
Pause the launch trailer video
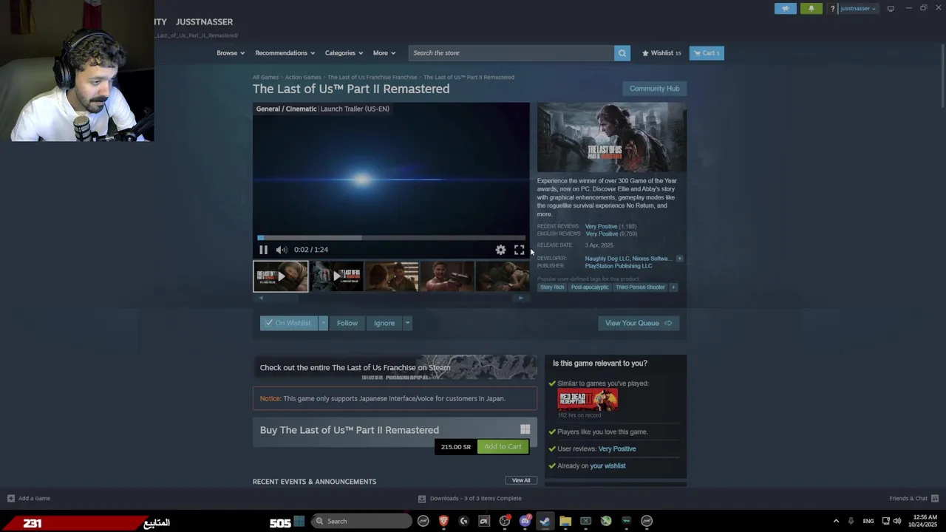(263, 250)
